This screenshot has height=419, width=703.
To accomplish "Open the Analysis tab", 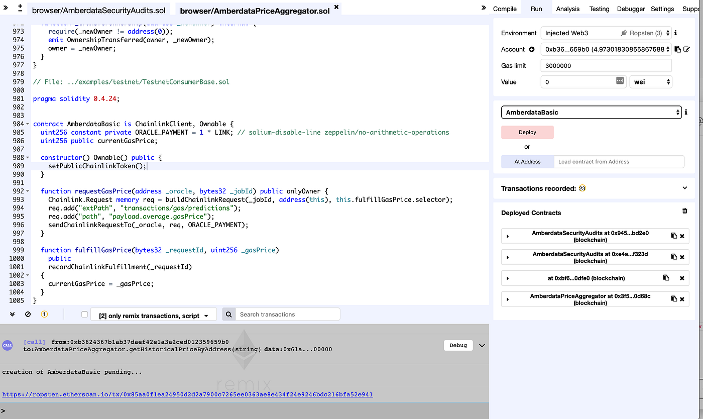I will coord(568,9).
